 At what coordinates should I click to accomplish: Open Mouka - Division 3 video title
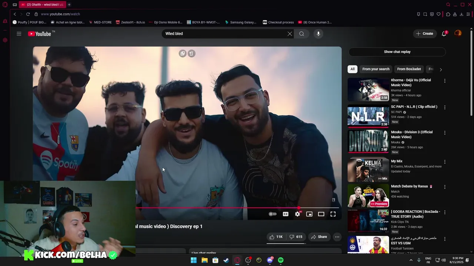[412, 134]
